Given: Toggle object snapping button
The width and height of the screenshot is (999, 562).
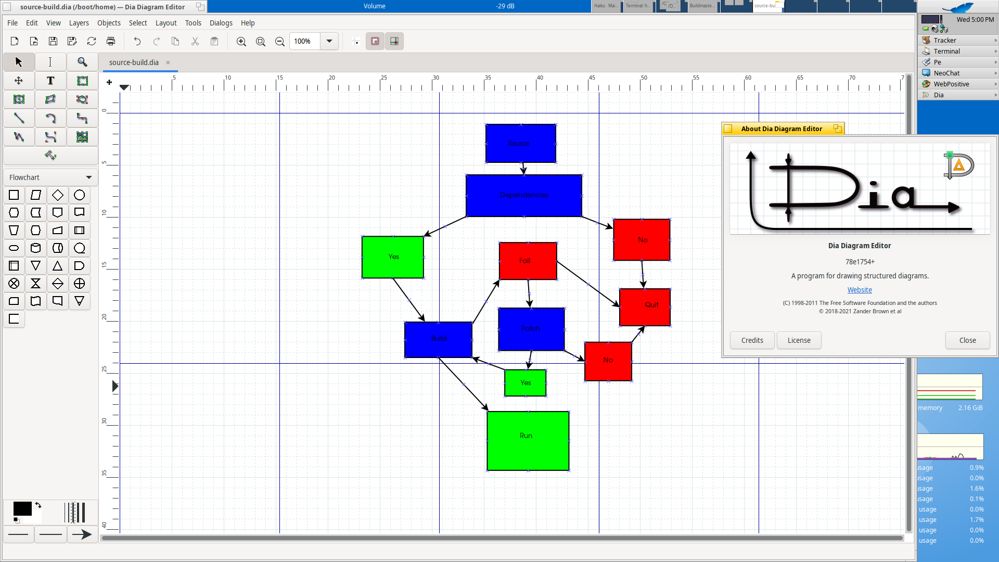Looking at the screenshot, I should [x=375, y=41].
